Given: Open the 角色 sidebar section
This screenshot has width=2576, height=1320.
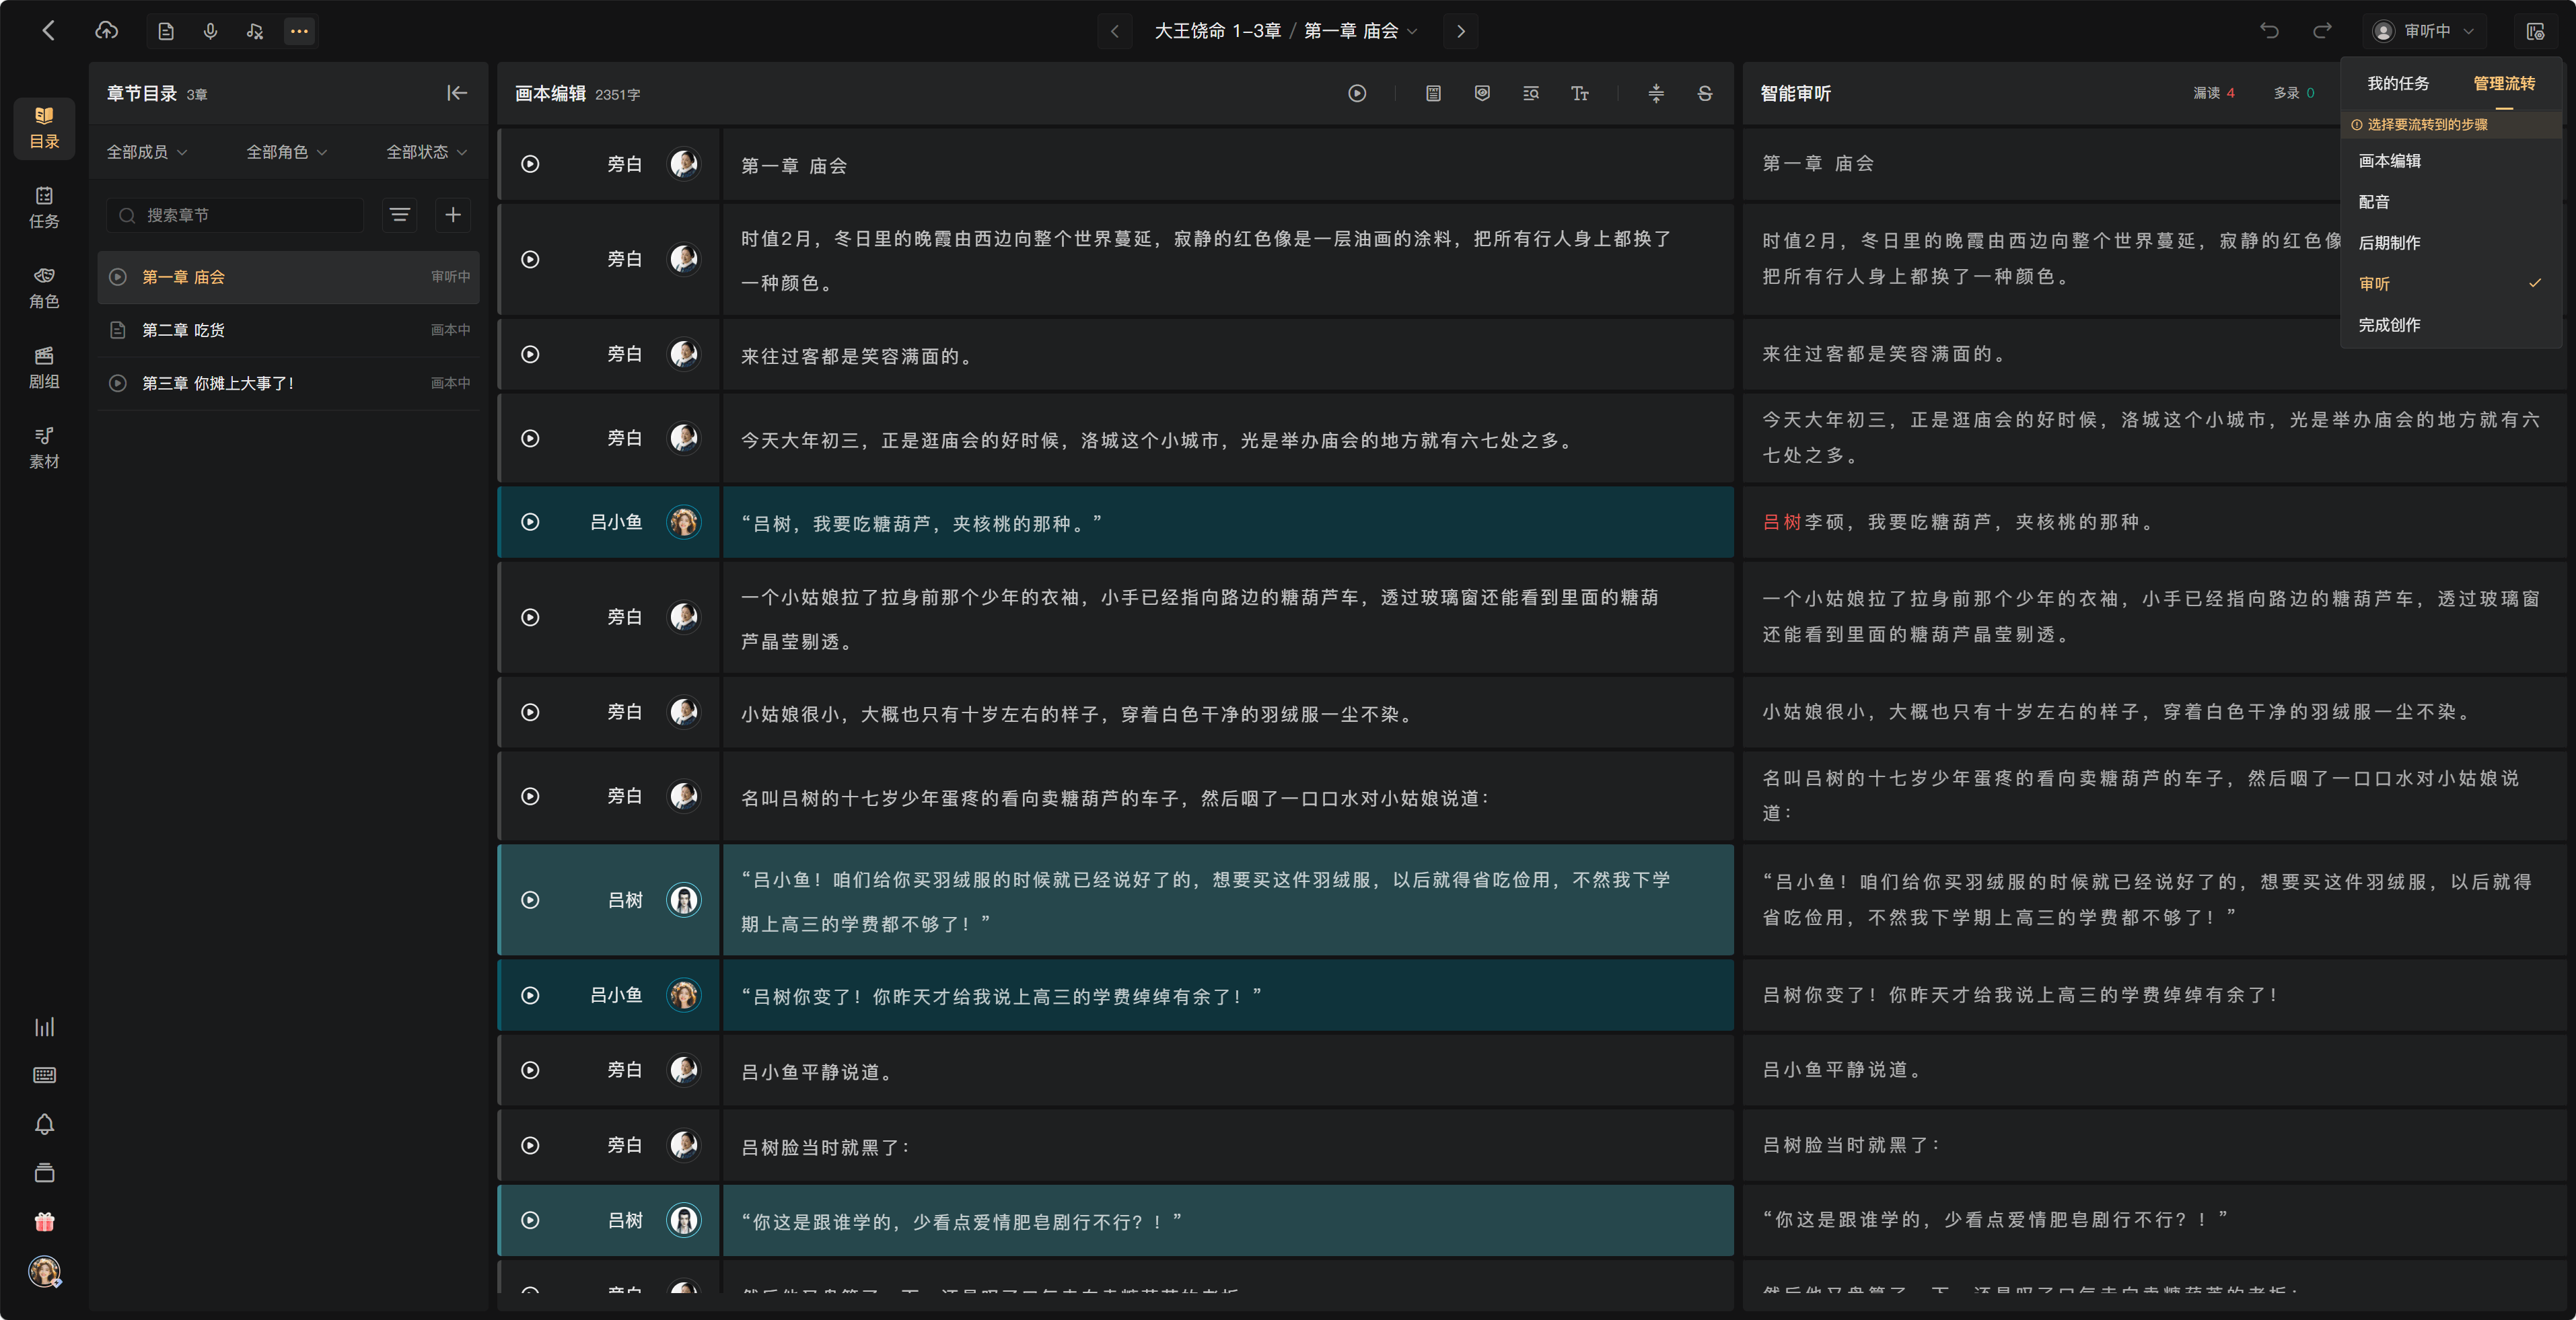Looking at the screenshot, I should (x=44, y=287).
